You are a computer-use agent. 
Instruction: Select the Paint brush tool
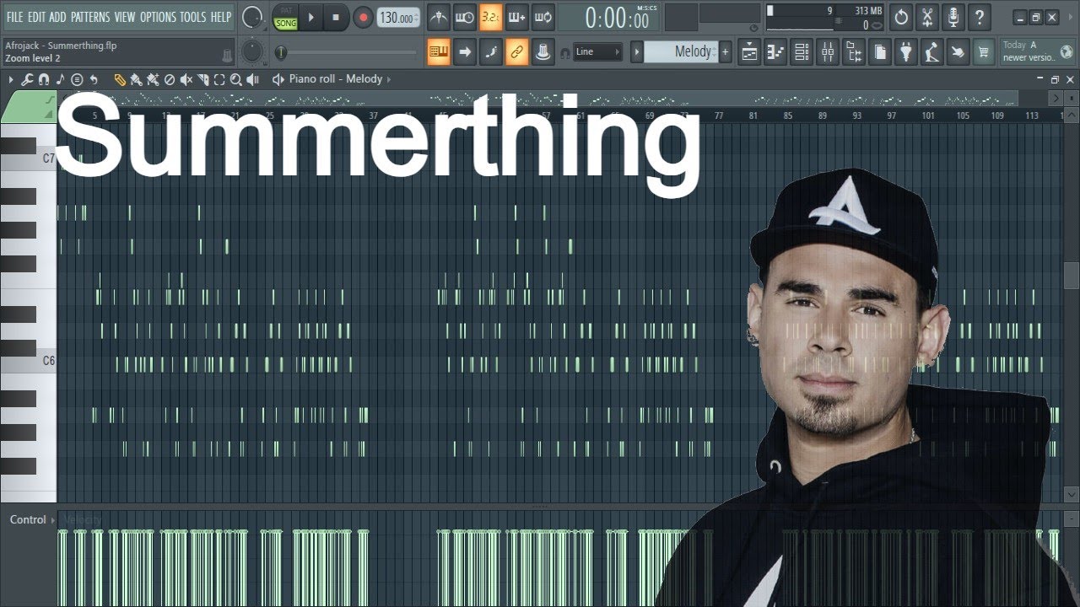click(136, 80)
